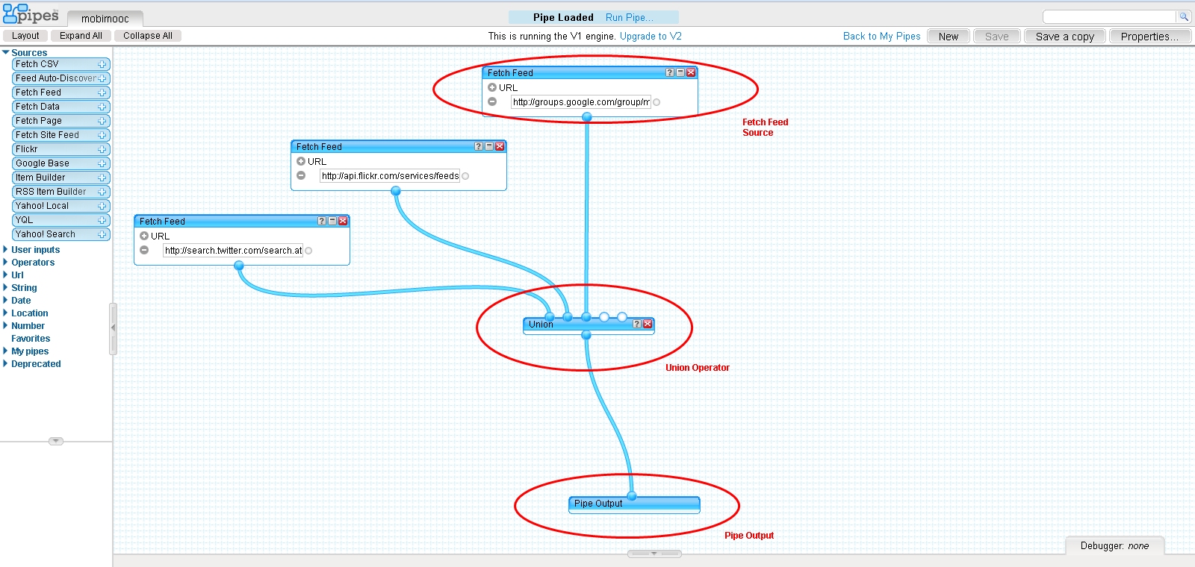Viewport: 1195px width, 567px height.
Task: Add another URL to Flickr Fetch Feed
Action: point(301,161)
